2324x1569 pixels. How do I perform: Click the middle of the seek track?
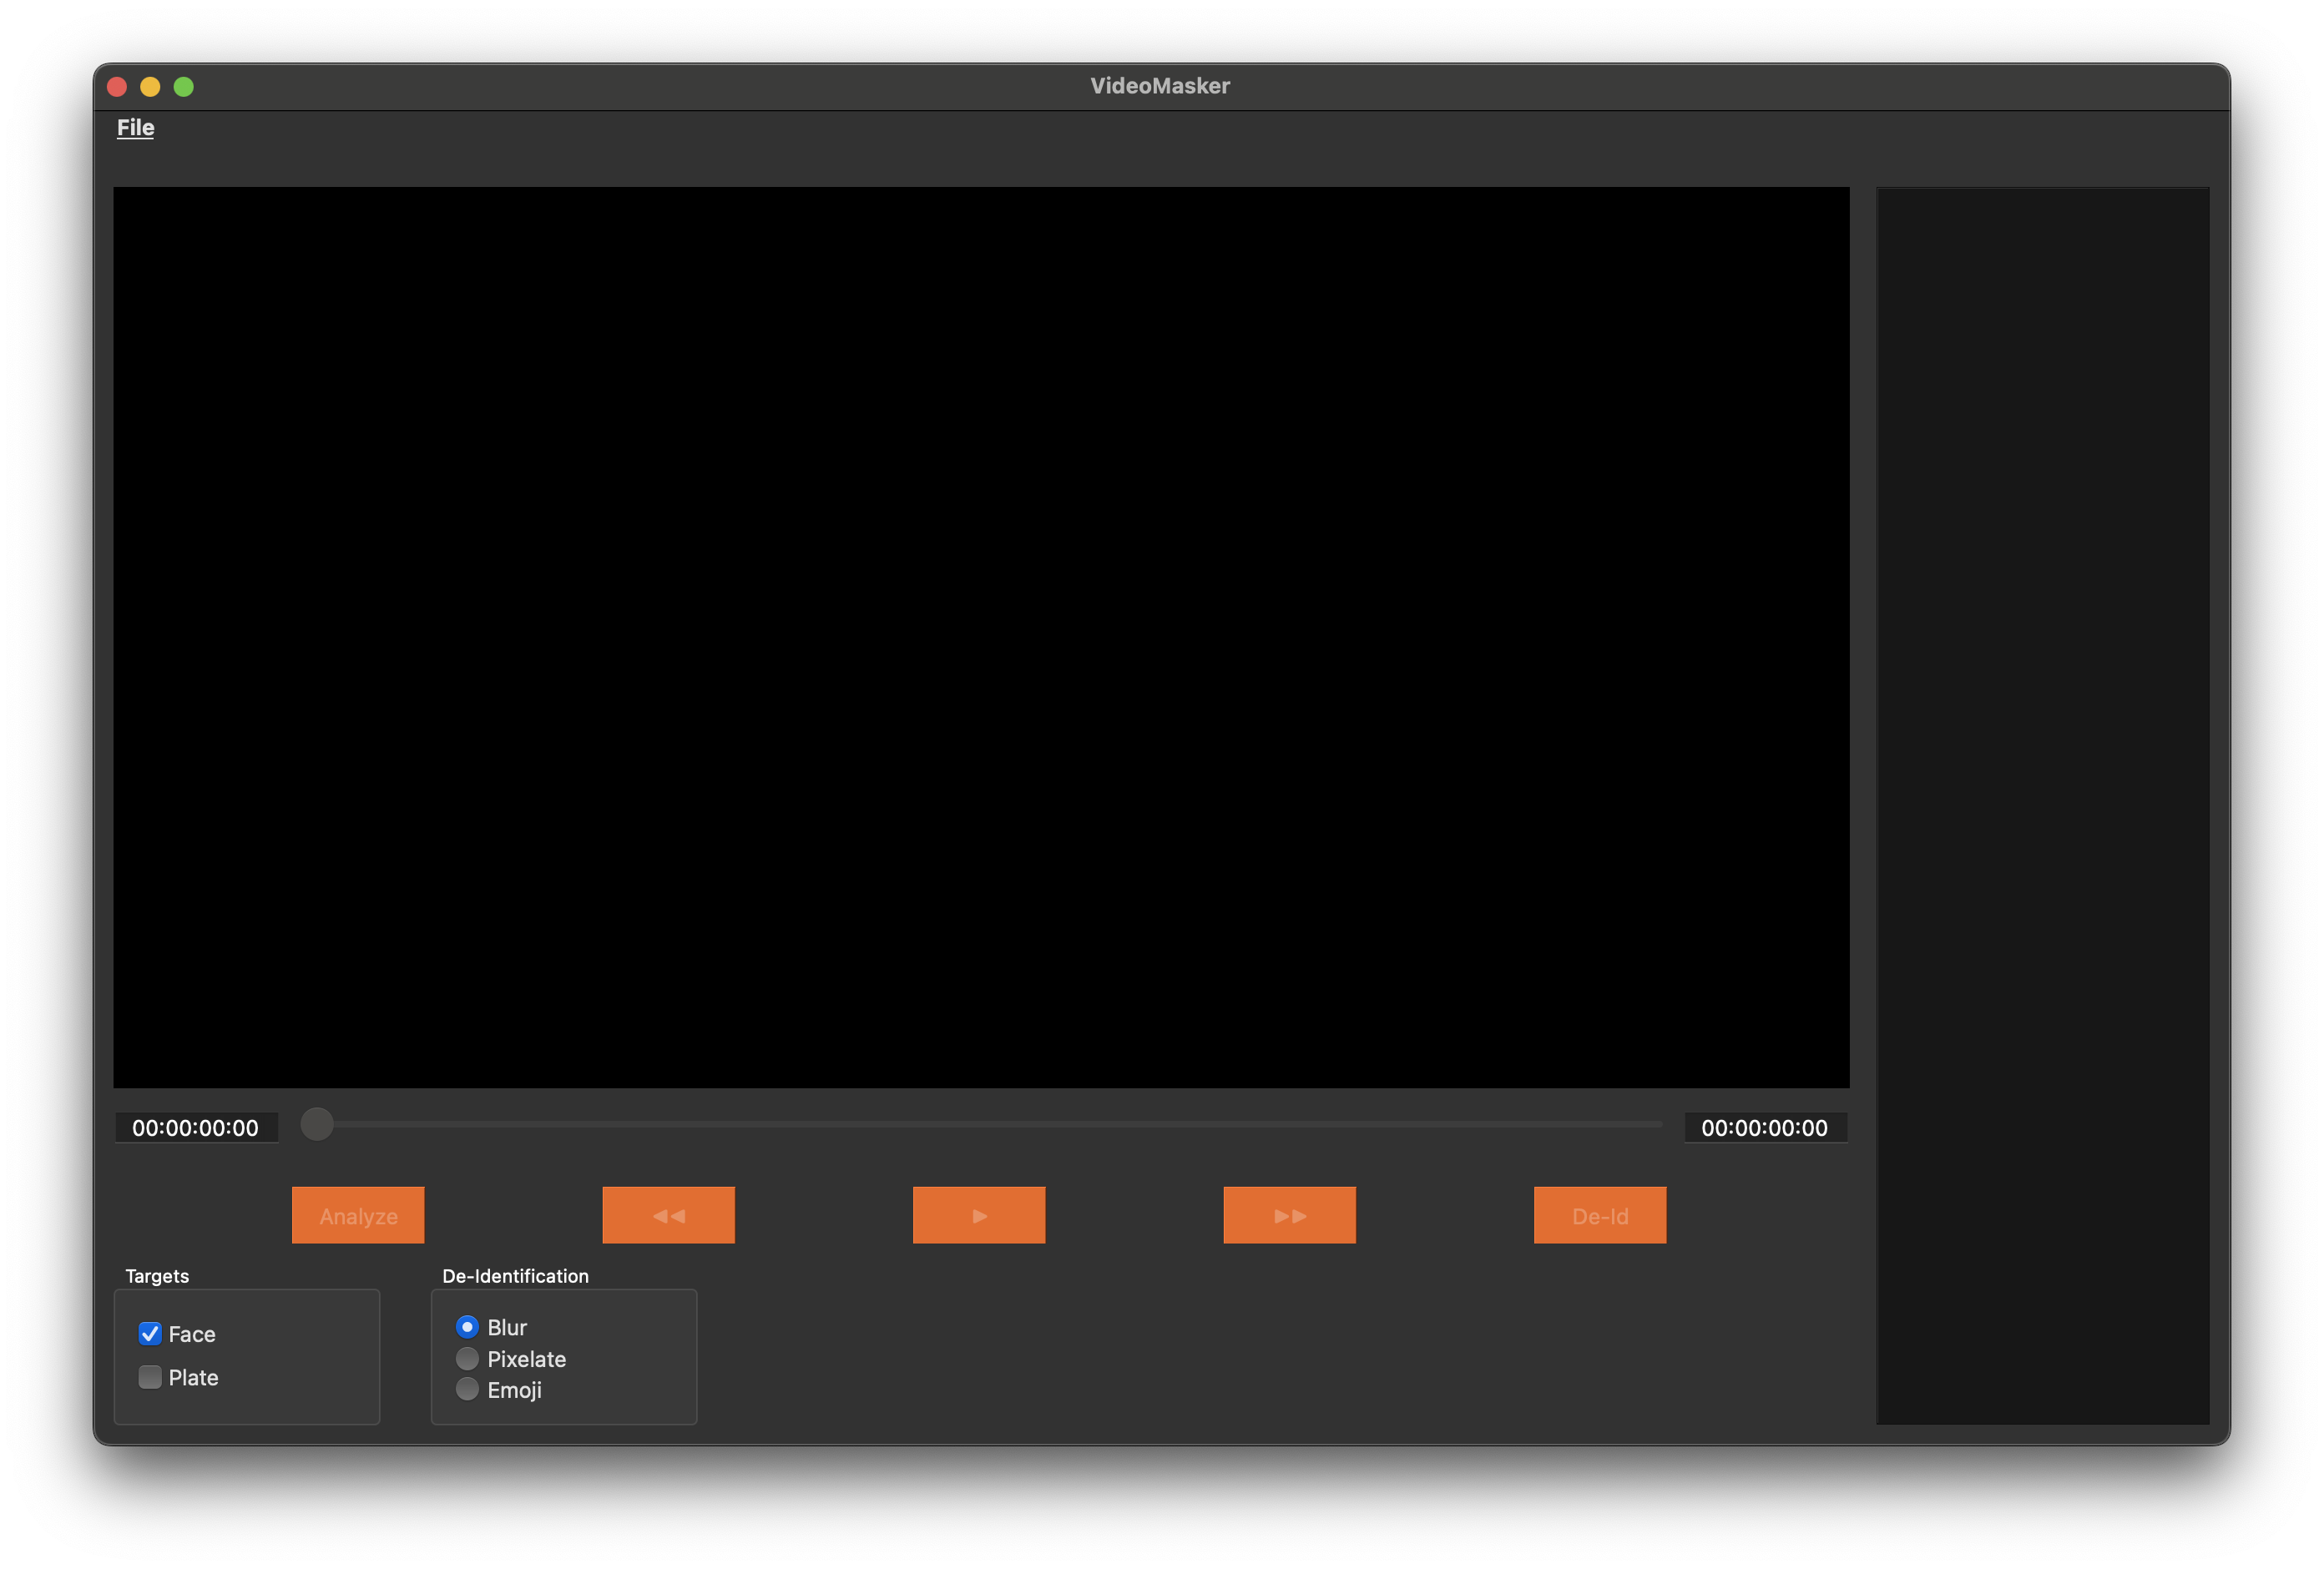coord(990,1124)
